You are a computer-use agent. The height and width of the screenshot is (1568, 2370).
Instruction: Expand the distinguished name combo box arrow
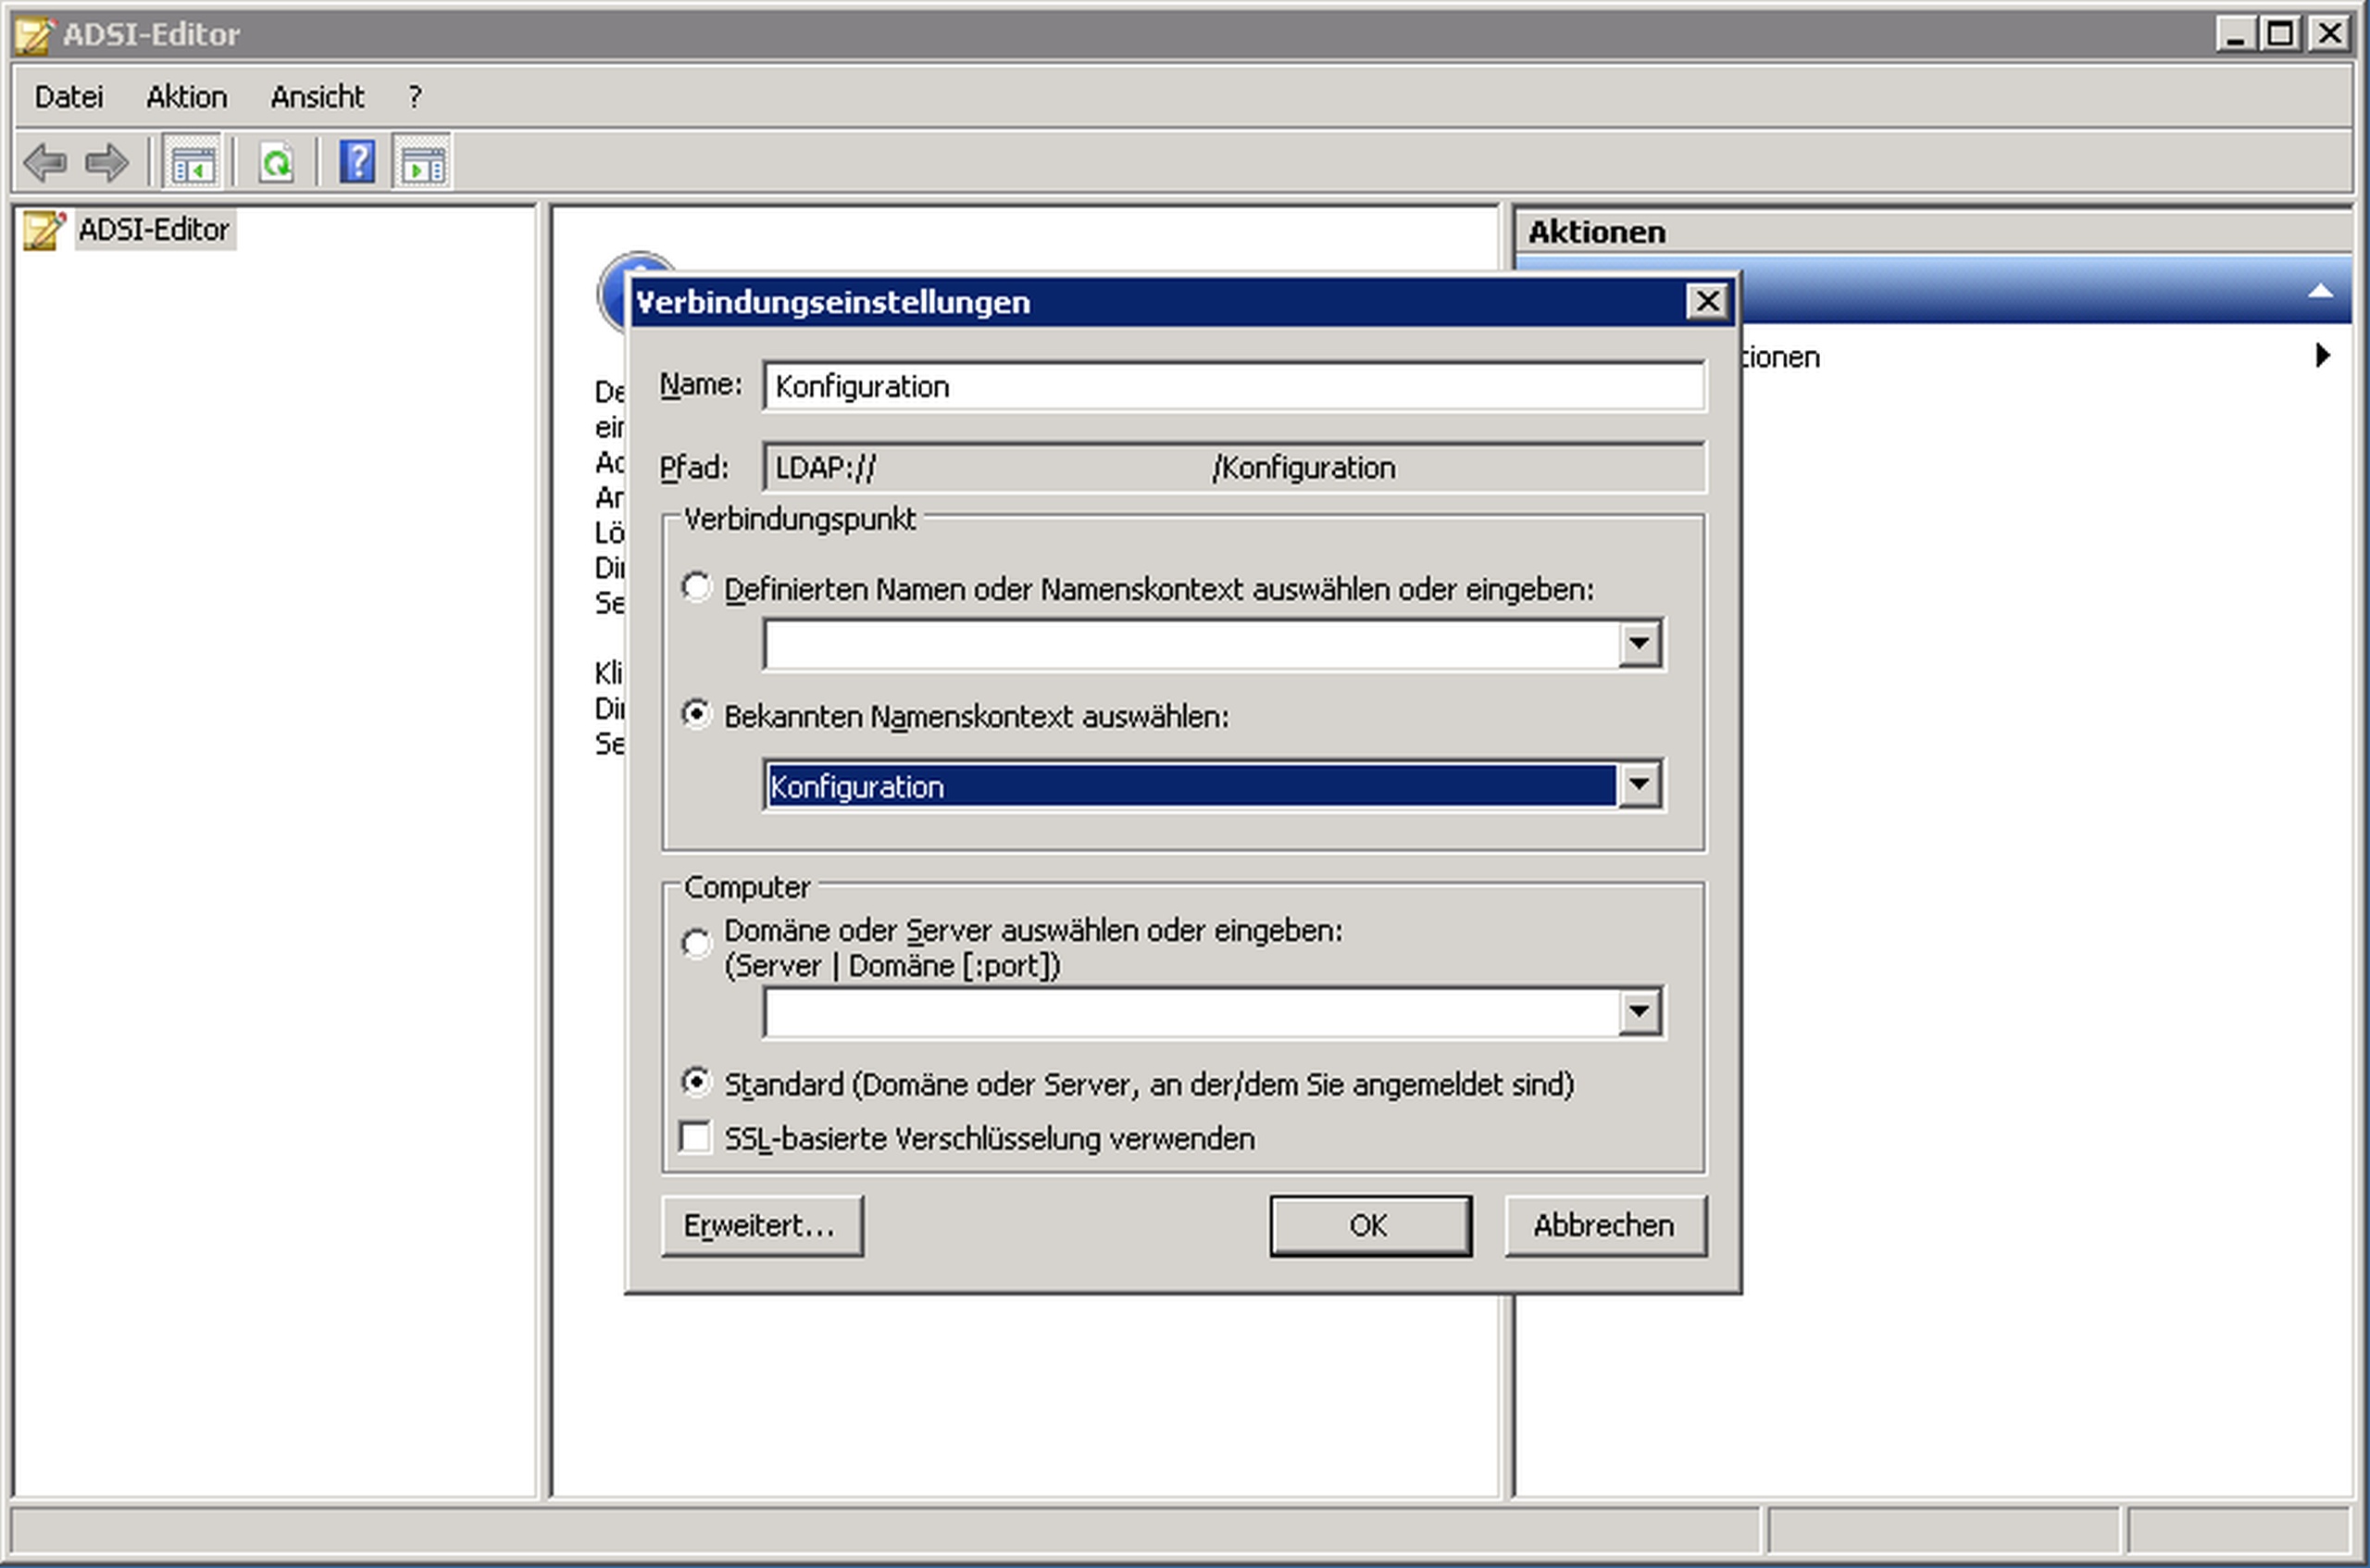click(x=1640, y=644)
